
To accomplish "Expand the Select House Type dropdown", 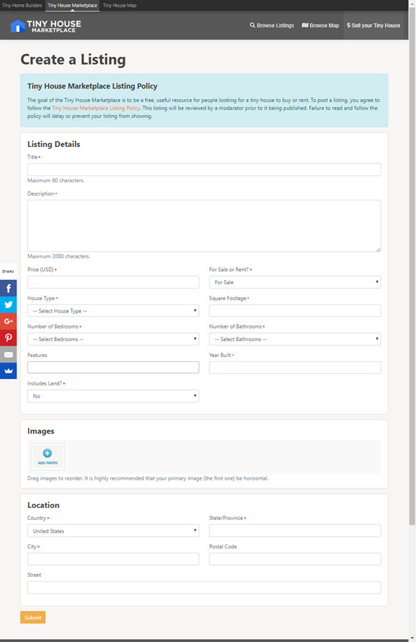I will [x=113, y=311].
